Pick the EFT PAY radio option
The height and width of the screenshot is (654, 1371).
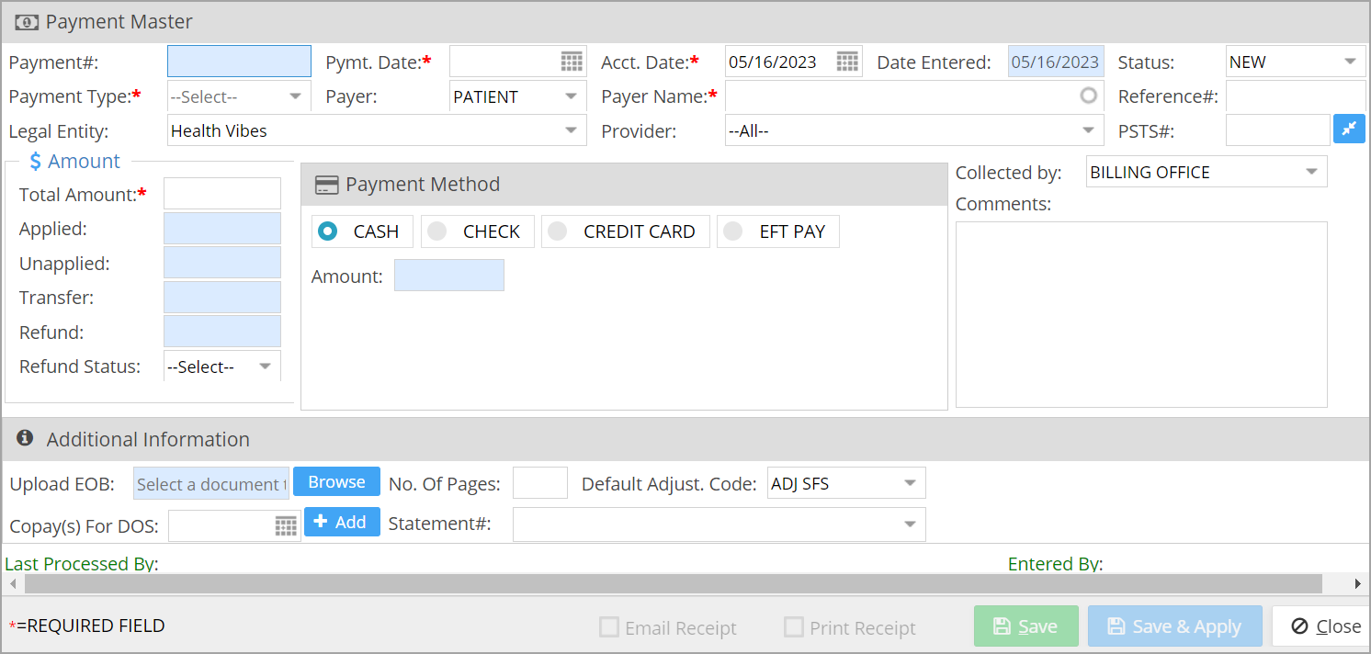732,231
